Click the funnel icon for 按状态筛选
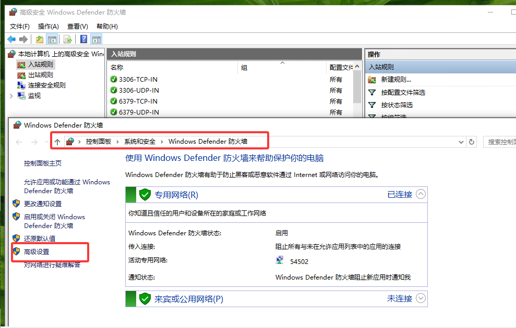Image resolution: width=516 pixels, height=328 pixels. 372,105
